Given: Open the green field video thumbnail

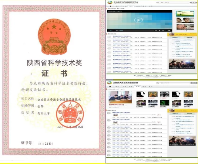Looking at the screenshot, I should point(185,14).
